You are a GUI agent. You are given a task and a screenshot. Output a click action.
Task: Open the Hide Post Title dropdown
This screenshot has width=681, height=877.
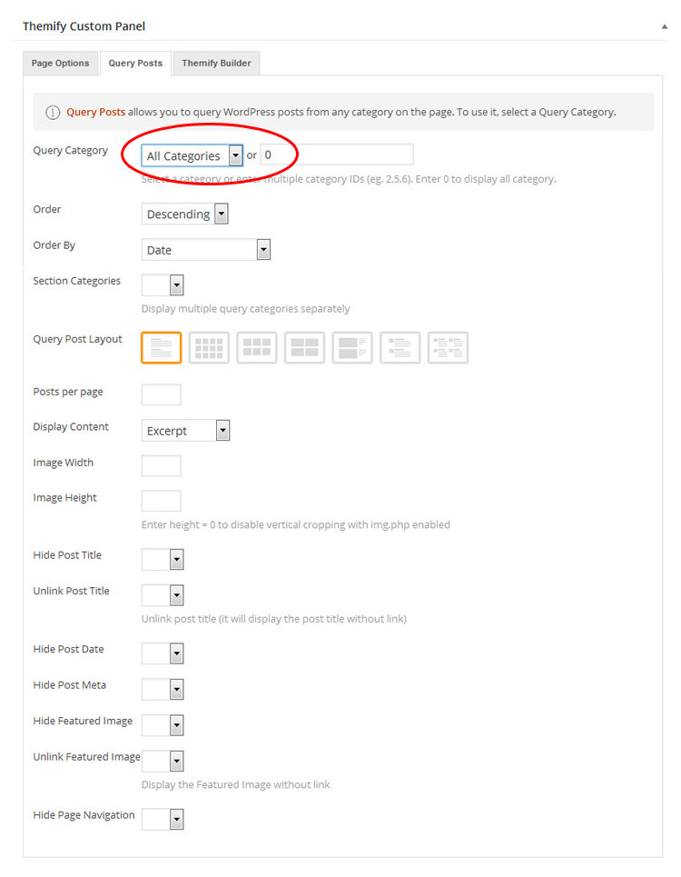163,559
